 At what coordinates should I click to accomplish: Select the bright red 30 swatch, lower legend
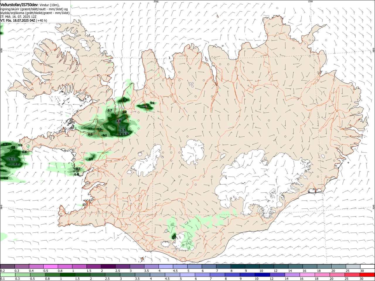(367, 275)
